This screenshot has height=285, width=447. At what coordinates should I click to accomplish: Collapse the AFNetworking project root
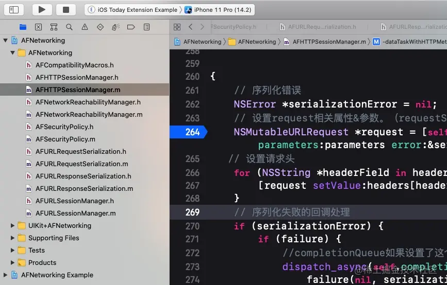(6, 41)
